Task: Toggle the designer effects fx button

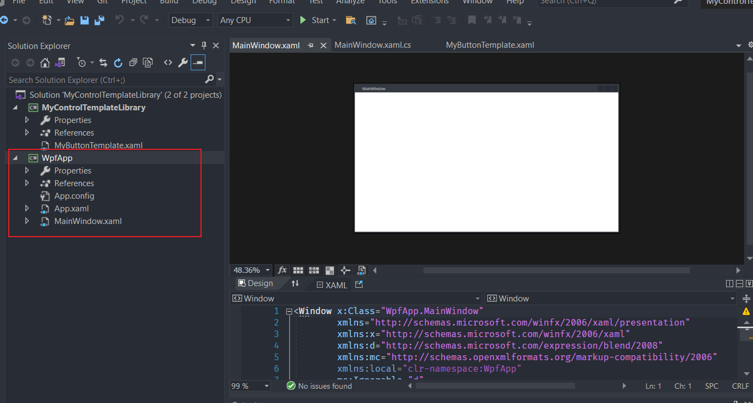Action: tap(282, 270)
